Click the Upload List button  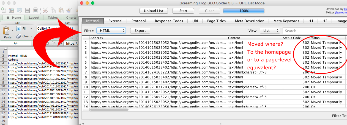(x=154, y=11)
